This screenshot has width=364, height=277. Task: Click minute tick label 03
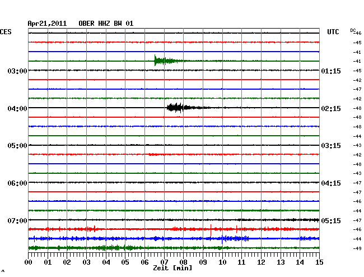point(86,262)
